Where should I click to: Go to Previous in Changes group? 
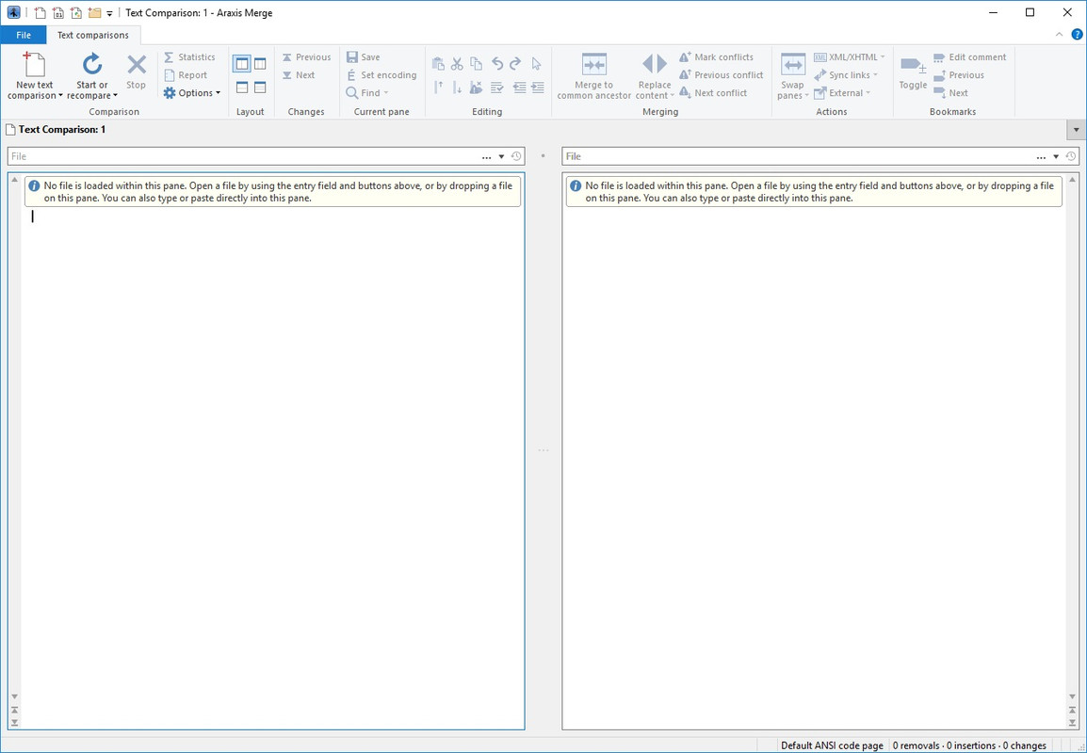coord(306,56)
